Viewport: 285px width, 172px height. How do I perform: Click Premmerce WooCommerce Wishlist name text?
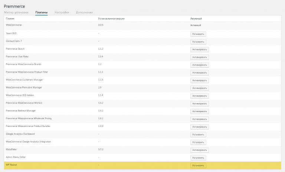(24, 103)
